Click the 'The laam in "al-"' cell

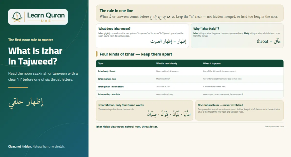click(x=163, y=87)
